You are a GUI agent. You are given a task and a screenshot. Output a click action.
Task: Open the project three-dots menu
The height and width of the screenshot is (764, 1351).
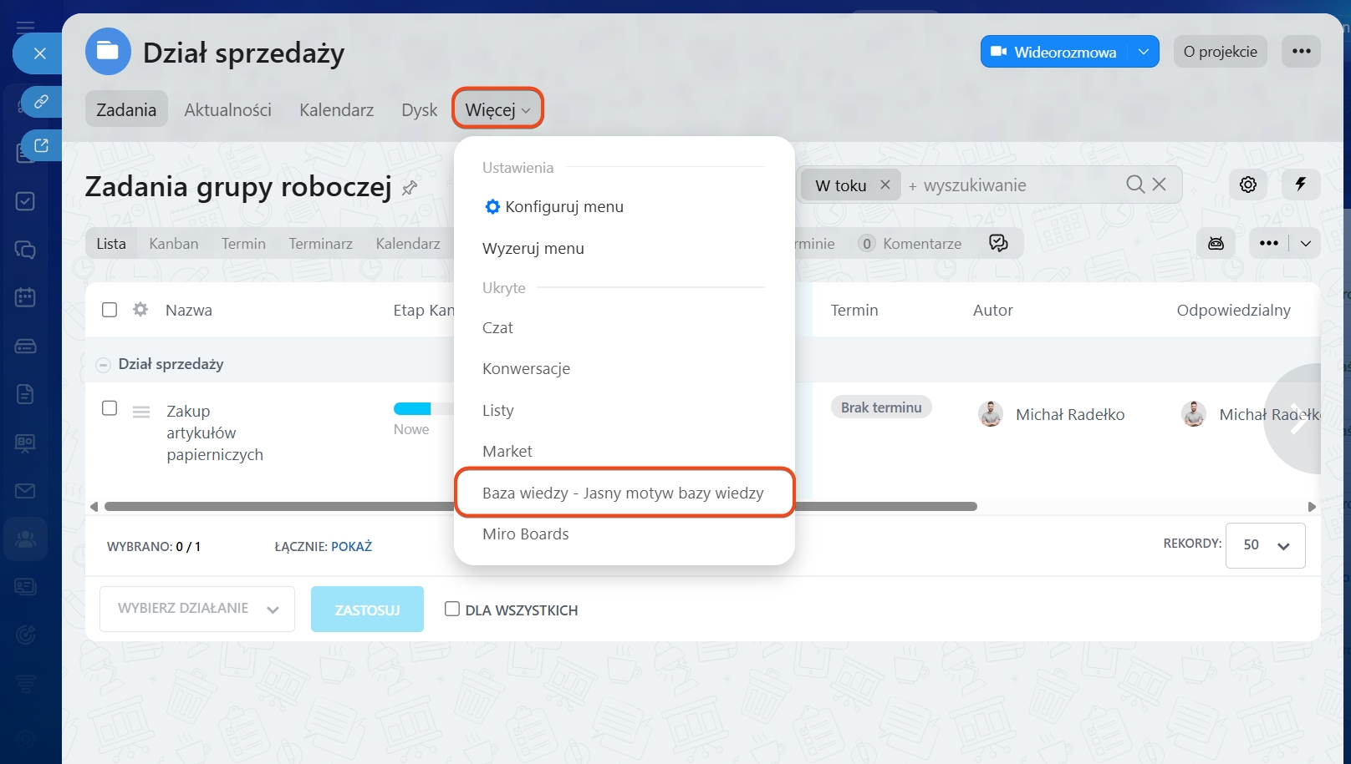pyautogui.click(x=1302, y=52)
